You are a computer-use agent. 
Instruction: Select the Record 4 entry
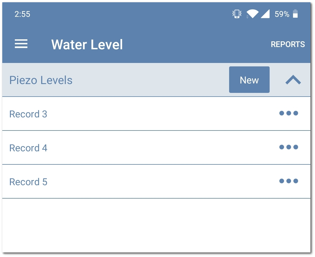tap(28, 148)
